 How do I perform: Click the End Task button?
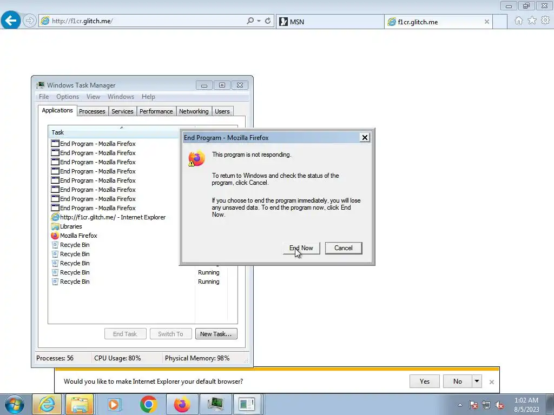(x=125, y=334)
